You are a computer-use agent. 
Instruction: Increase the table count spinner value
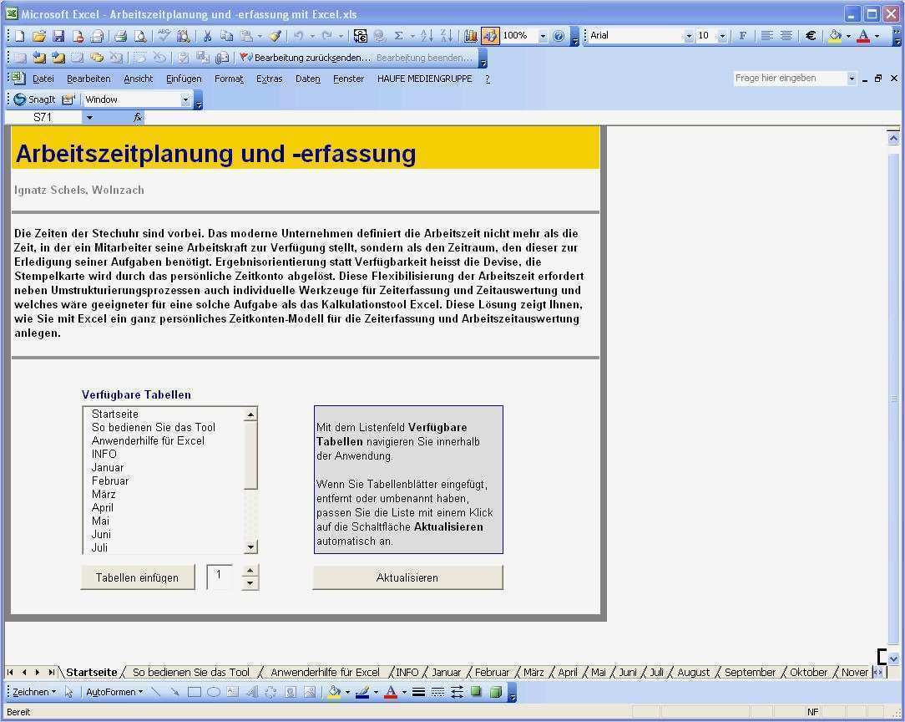(x=250, y=572)
